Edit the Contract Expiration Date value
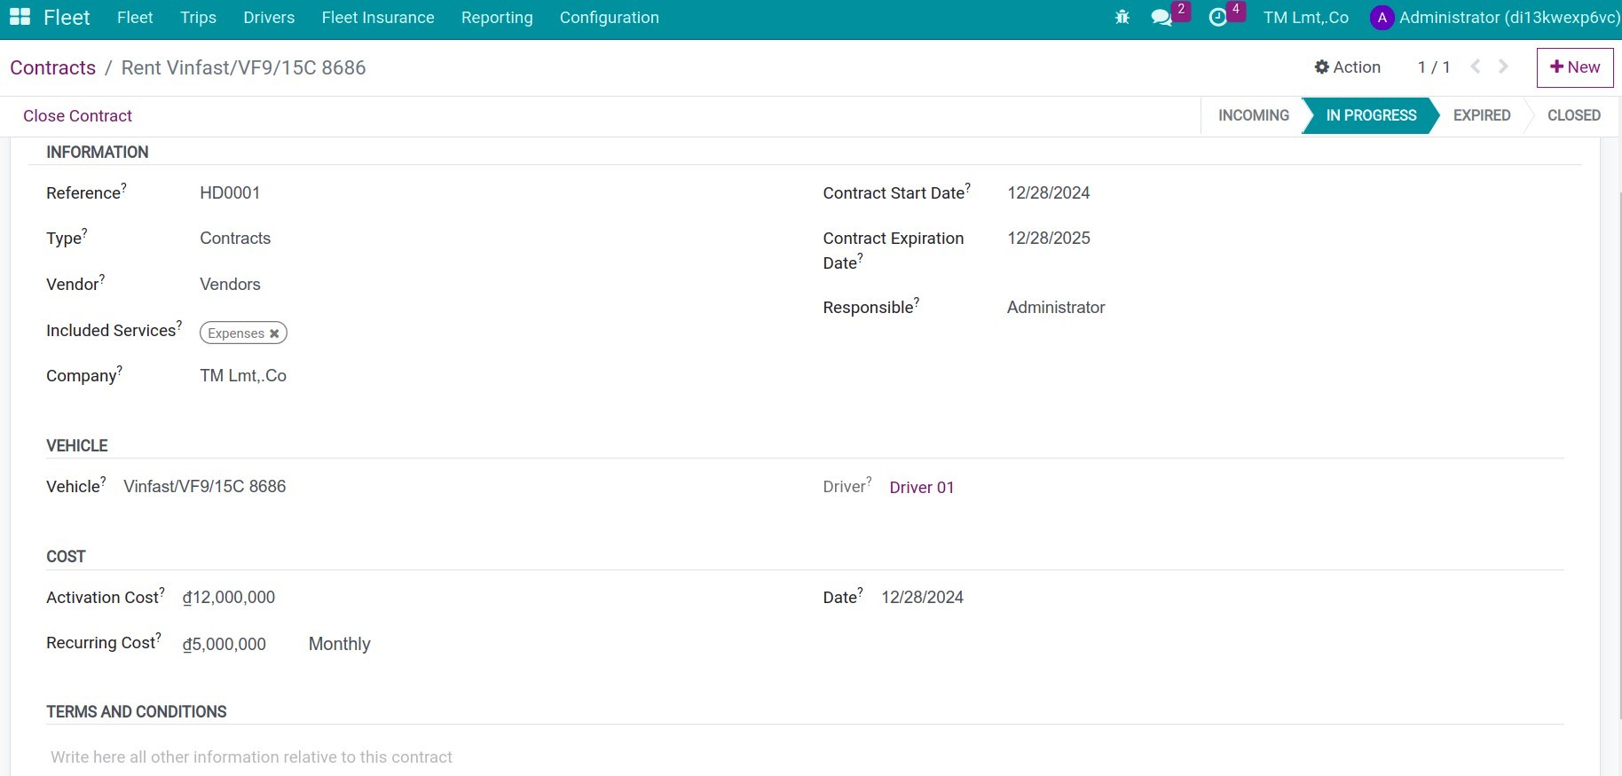1622x776 pixels. [x=1048, y=238]
